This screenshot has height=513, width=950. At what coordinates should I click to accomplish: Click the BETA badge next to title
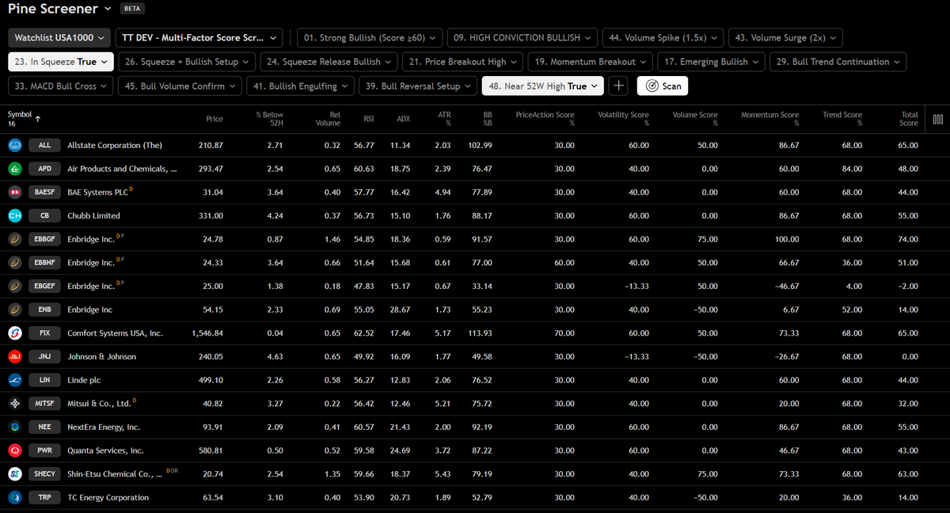[131, 9]
